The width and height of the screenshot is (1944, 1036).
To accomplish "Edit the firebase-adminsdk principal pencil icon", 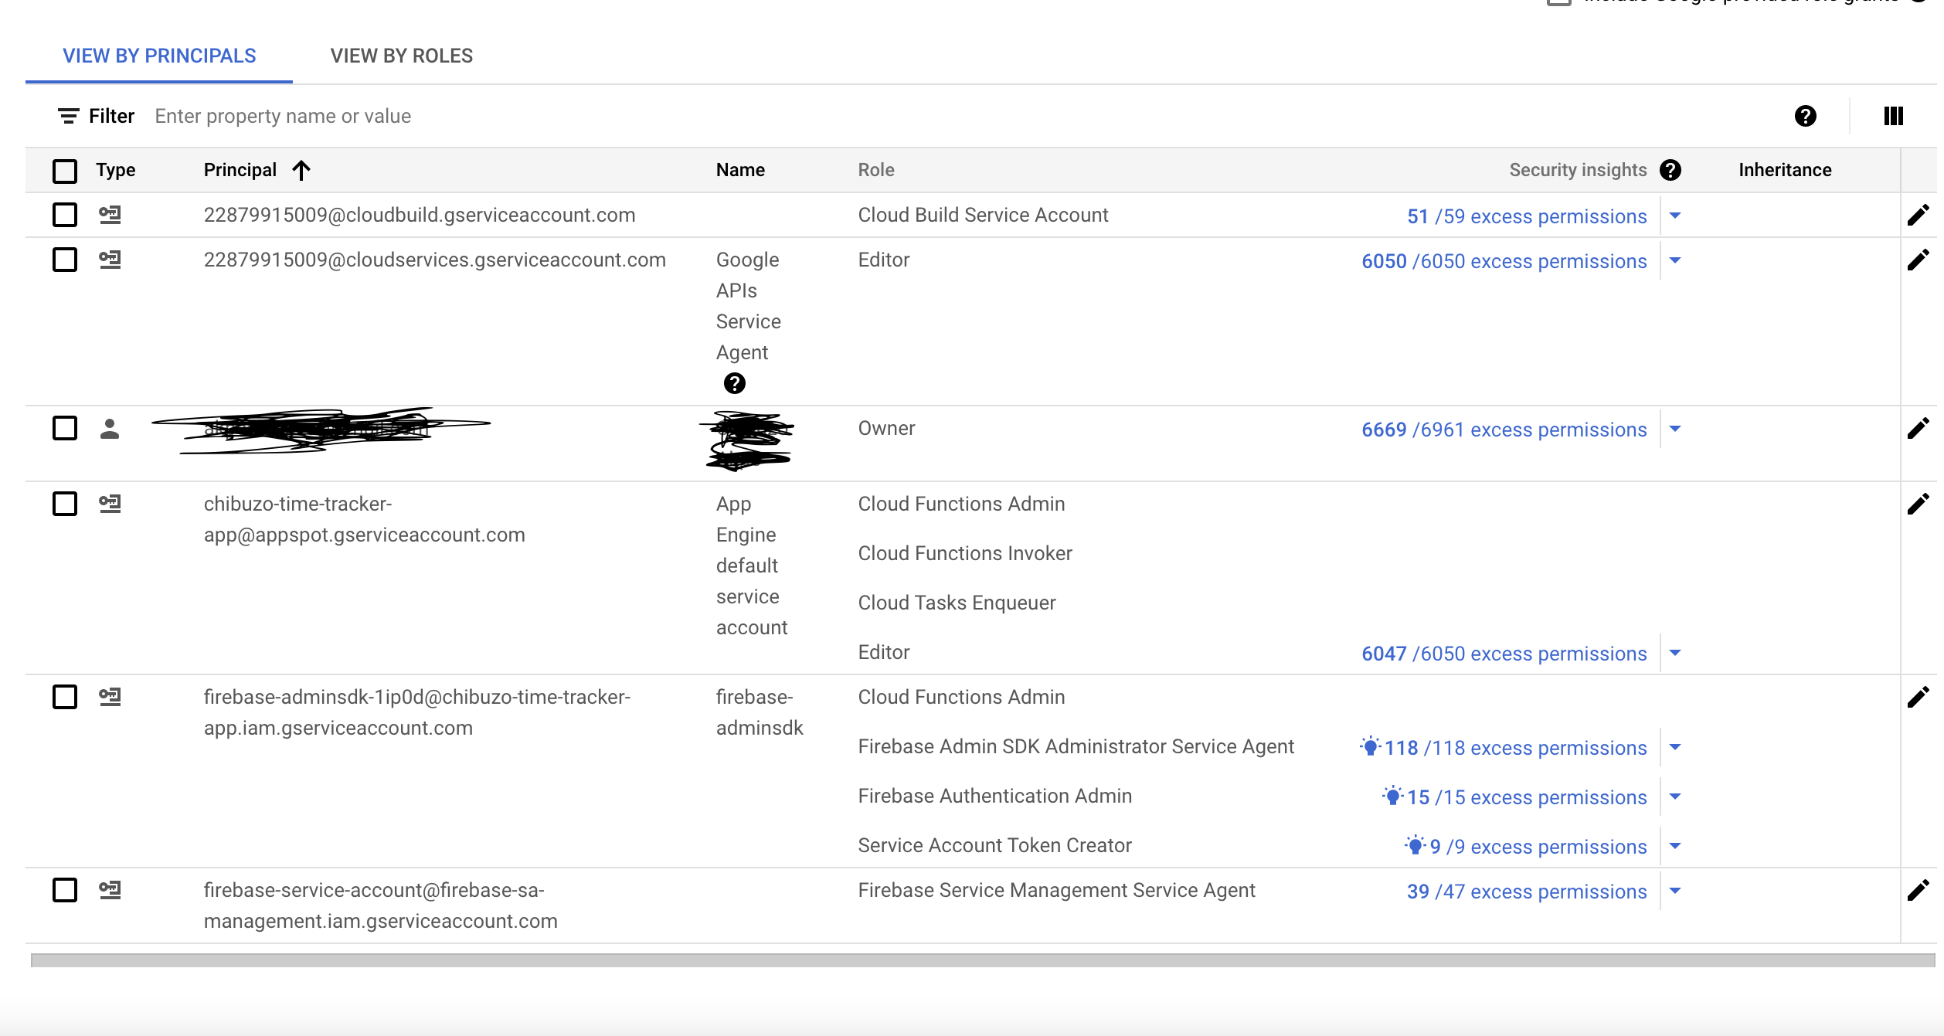I will (1918, 697).
